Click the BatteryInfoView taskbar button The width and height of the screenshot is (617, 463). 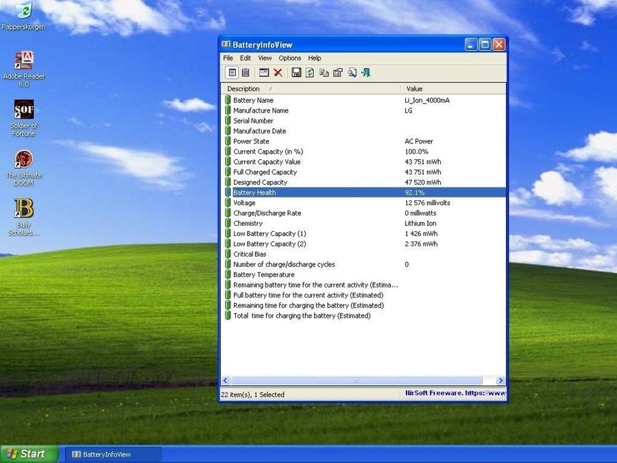tap(113, 454)
